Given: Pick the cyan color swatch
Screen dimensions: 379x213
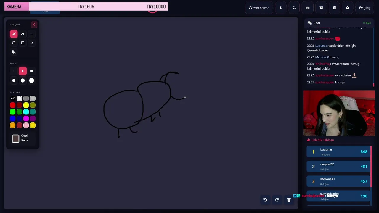Looking at the screenshot, I should [x=26, y=112].
